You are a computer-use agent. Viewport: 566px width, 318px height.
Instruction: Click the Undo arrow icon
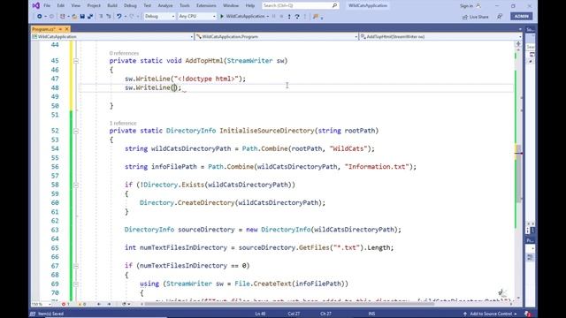119,17
